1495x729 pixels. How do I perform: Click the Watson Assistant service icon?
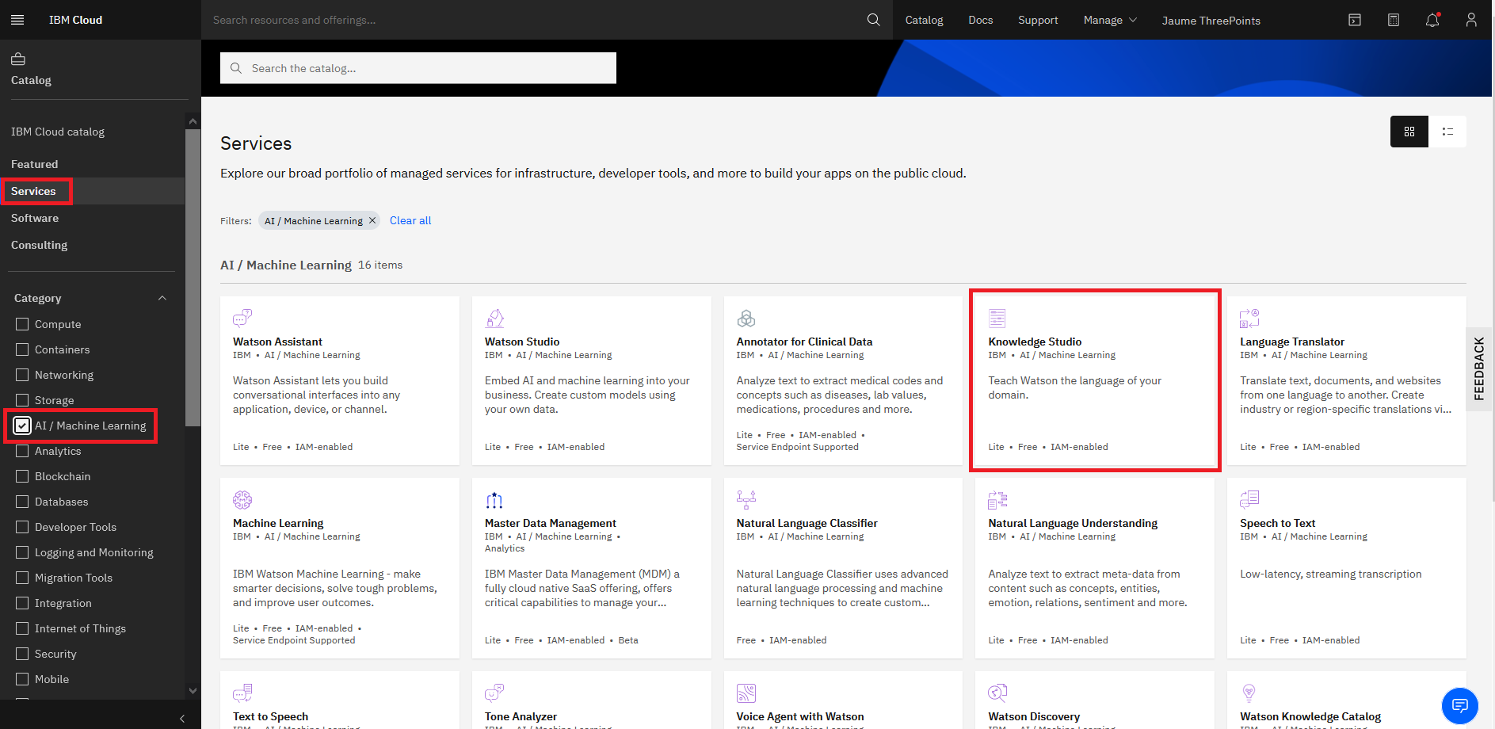point(242,318)
